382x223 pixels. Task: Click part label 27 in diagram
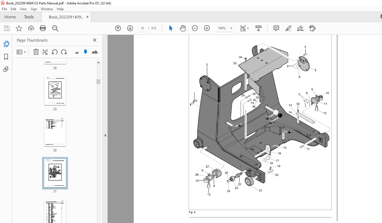(x=207, y=166)
